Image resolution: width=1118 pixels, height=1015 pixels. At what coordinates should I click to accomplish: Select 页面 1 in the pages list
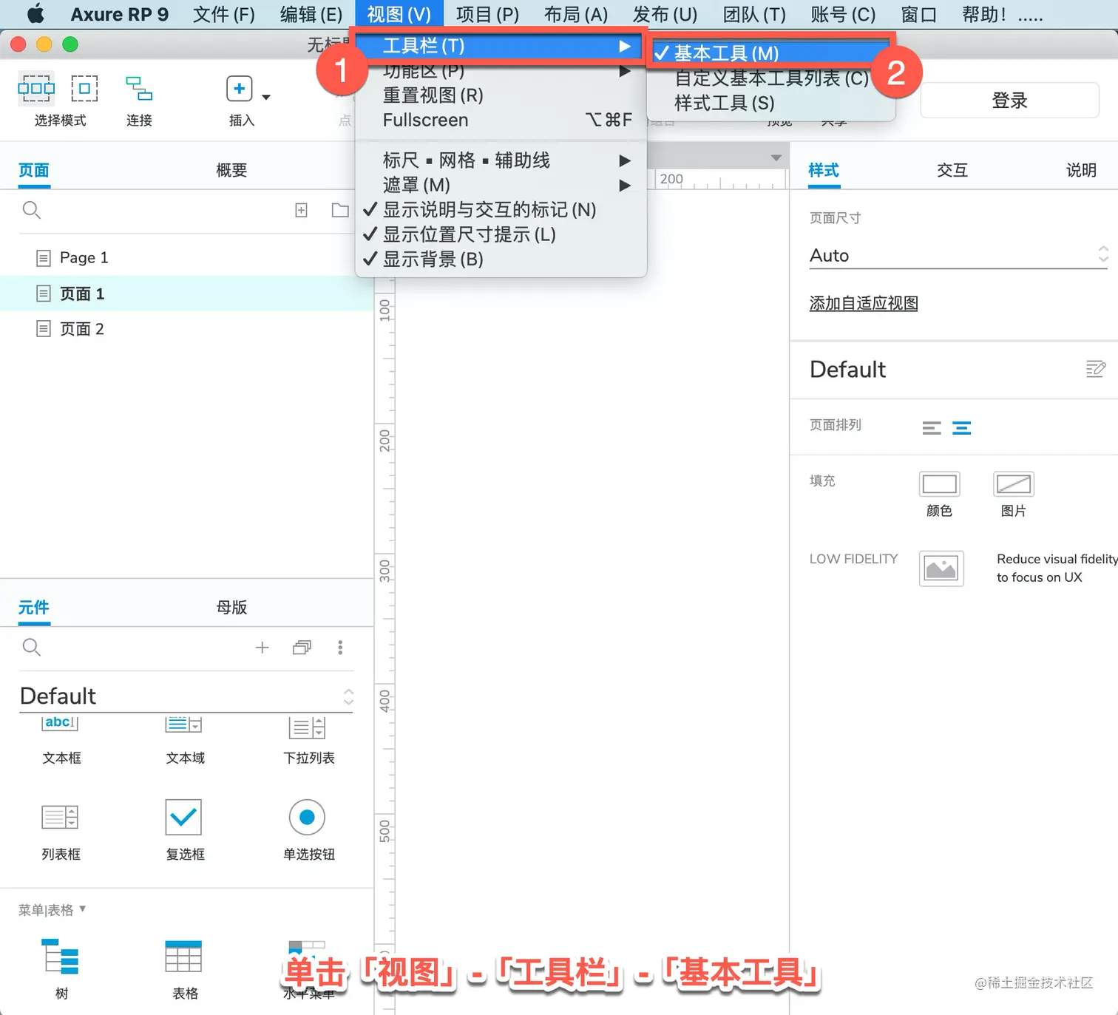pyautogui.click(x=186, y=293)
